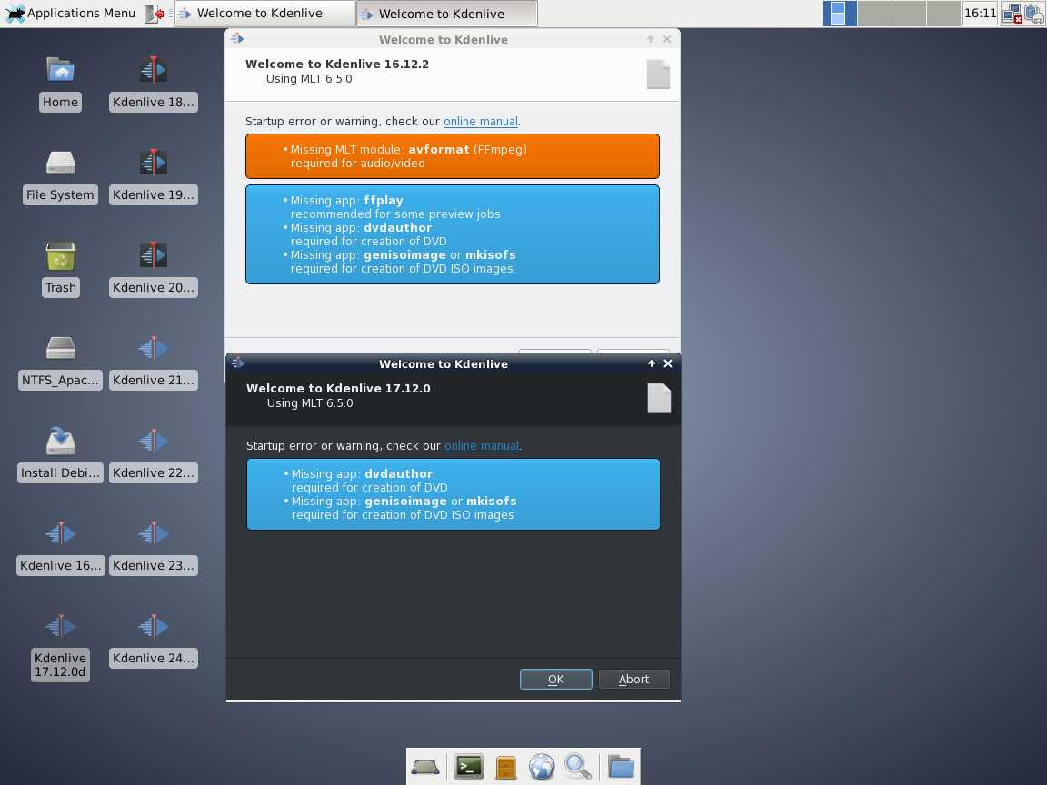Click the logout icon in top panel

[x=155, y=14]
